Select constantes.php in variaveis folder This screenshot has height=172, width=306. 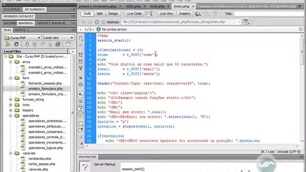(40, 159)
